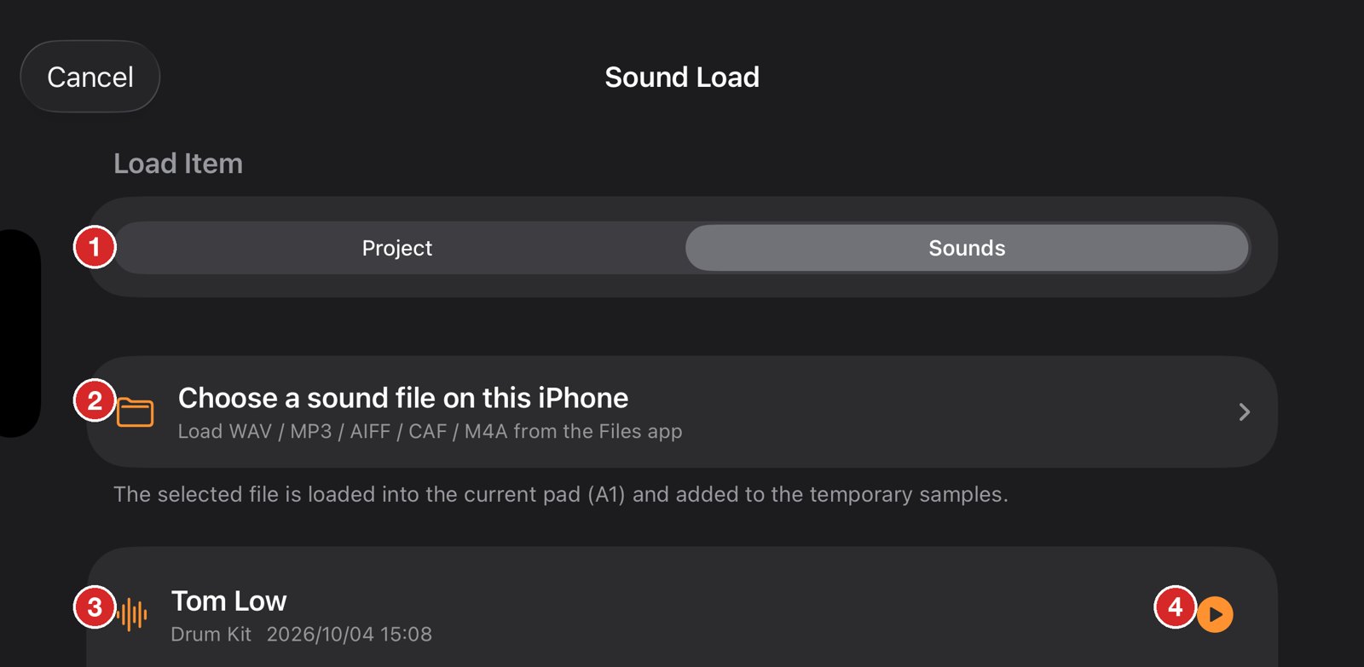The width and height of the screenshot is (1364, 667).
Task: Click the 2026/10/04 15:08 date stamp
Action: [x=350, y=634]
